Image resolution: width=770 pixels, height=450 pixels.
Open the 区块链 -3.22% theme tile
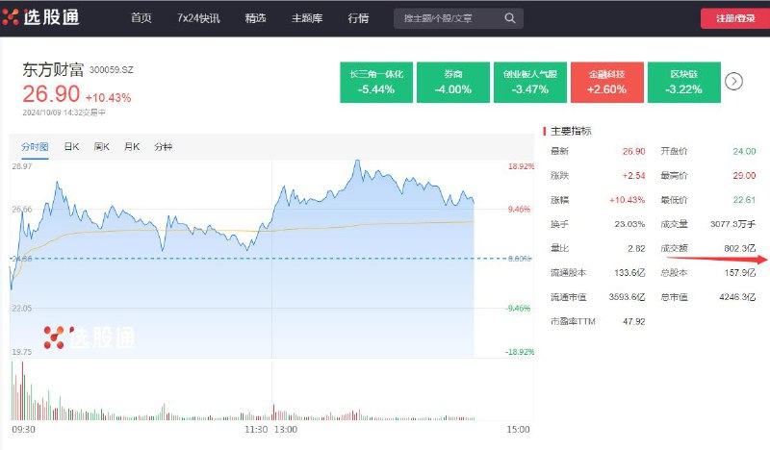click(684, 82)
